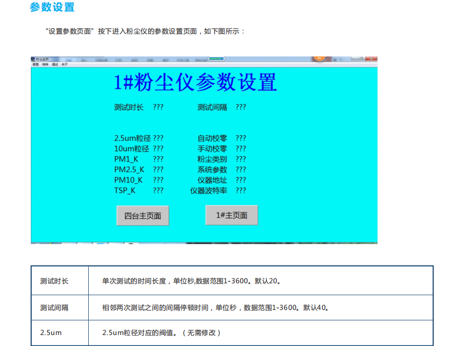The width and height of the screenshot is (470, 346).
Task: Select the PM2.5_K ??? value field
Action: point(158,169)
